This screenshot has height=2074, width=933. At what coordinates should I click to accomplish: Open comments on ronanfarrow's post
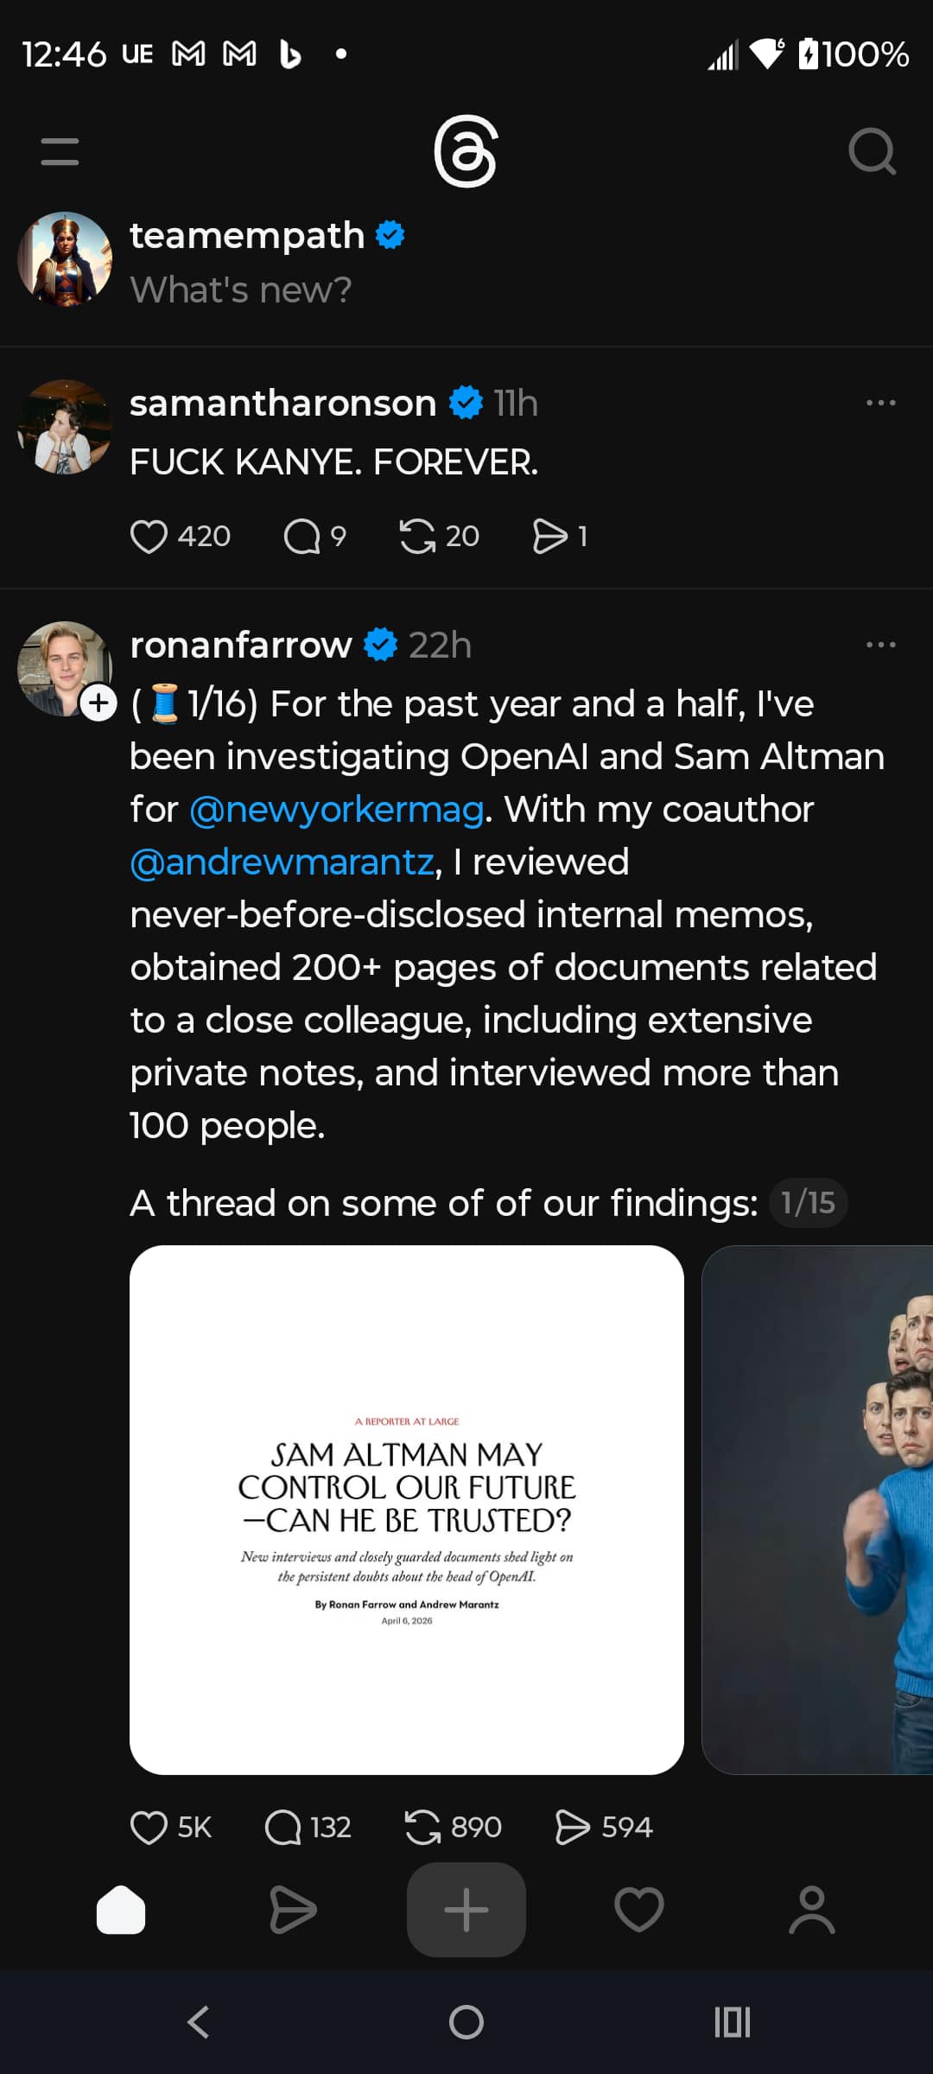click(283, 1828)
